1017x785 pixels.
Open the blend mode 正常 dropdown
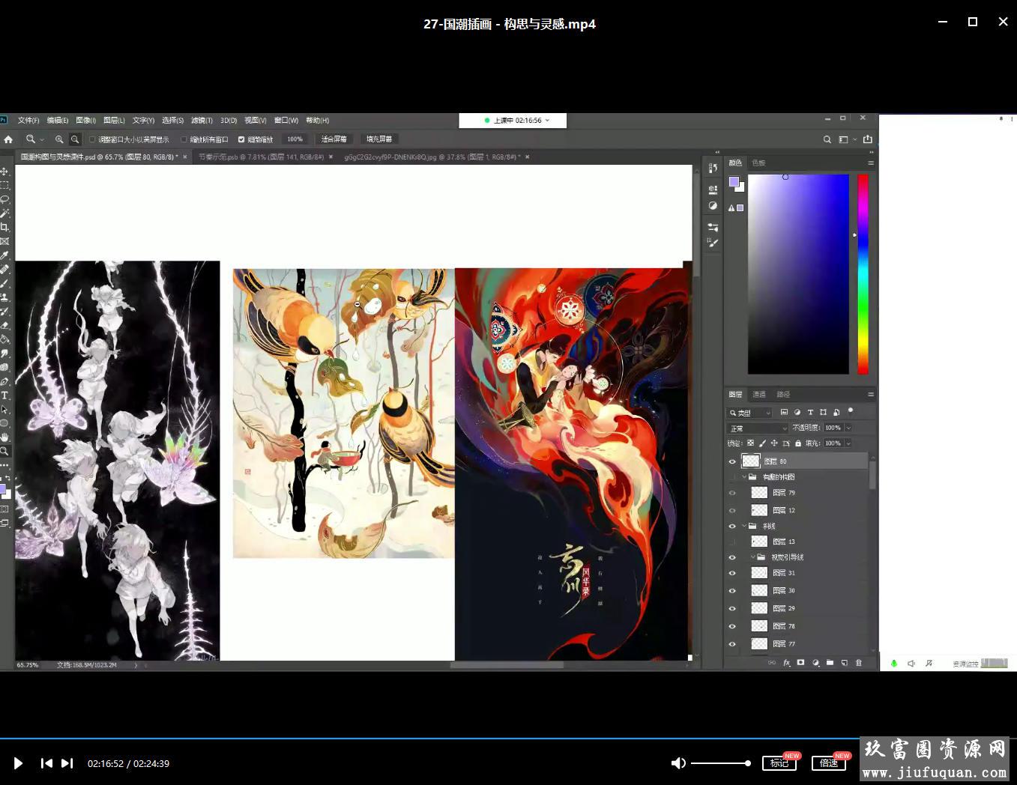pyautogui.click(x=758, y=428)
